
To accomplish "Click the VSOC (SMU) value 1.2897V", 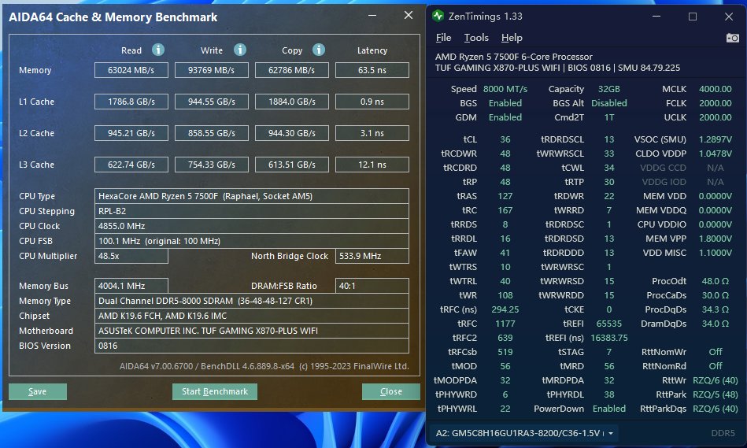I will (x=715, y=139).
